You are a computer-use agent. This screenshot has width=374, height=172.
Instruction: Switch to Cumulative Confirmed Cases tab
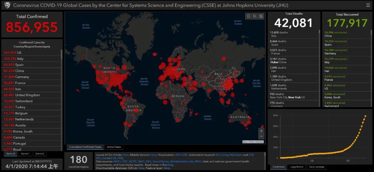click(86, 147)
